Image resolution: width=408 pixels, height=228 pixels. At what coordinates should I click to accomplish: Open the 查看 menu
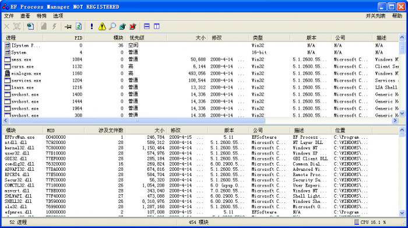pos(25,16)
